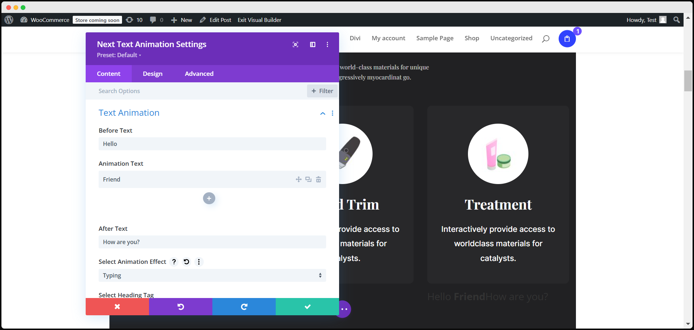This screenshot has height=330, width=694.
Task: Click the Text Animation section title
Action: coord(129,113)
